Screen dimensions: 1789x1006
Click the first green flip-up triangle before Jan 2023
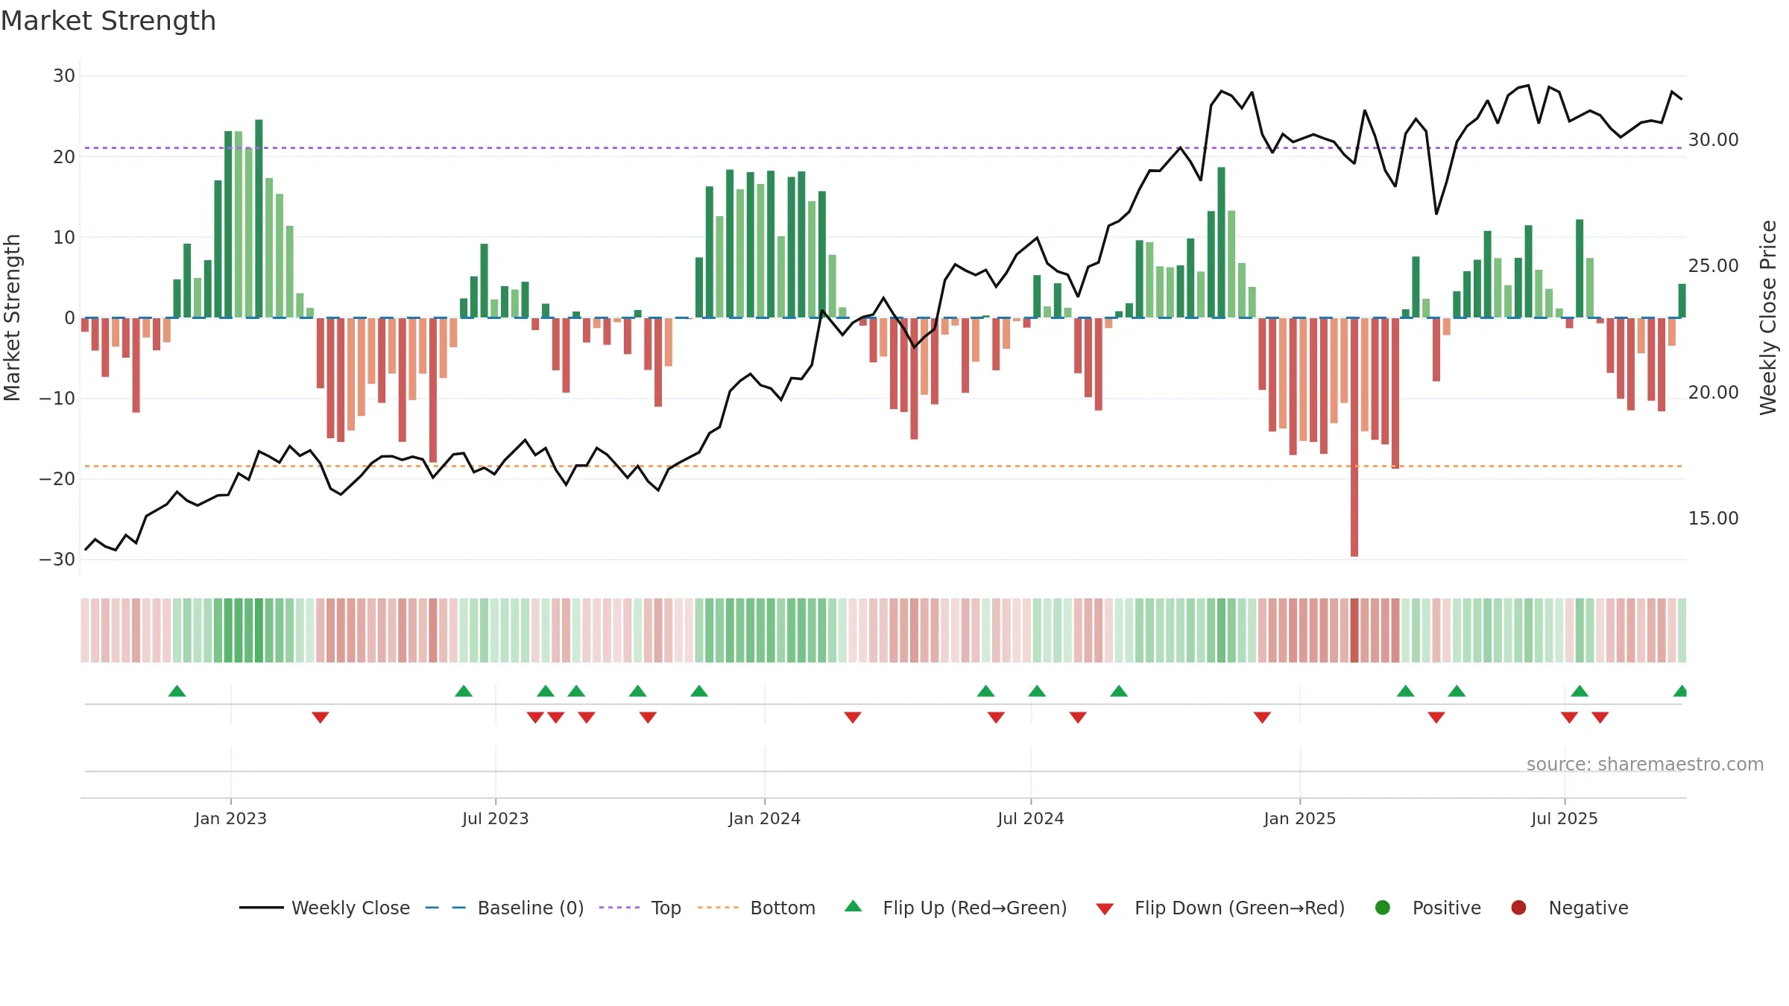click(x=177, y=691)
